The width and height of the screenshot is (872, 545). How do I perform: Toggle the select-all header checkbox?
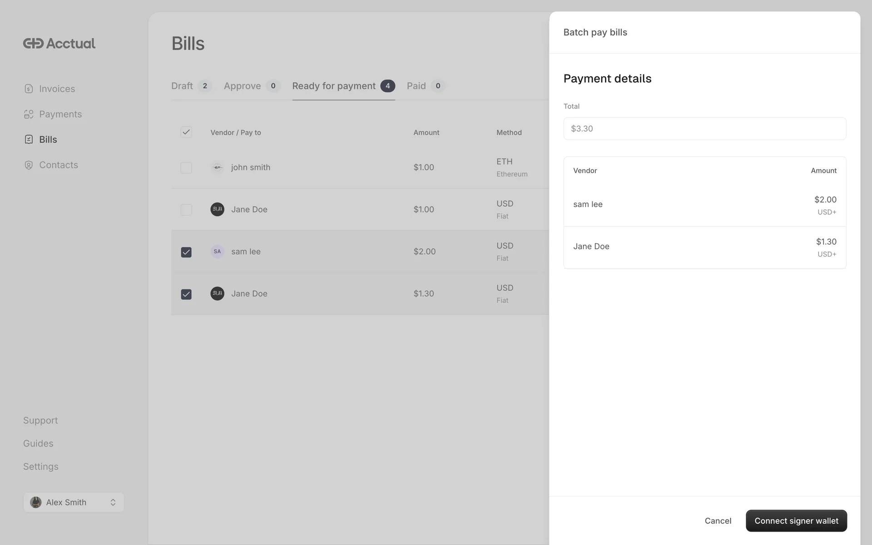point(186,132)
